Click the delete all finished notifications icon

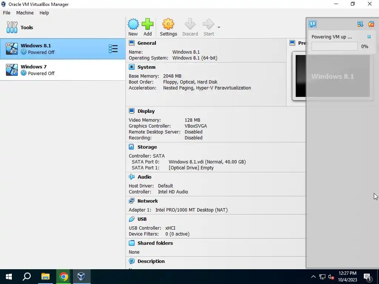pos(371,24)
